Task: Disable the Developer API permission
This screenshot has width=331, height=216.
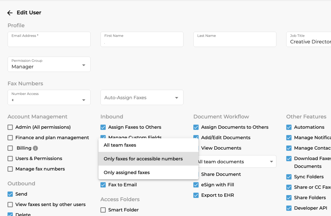Action: (x=289, y=208)
